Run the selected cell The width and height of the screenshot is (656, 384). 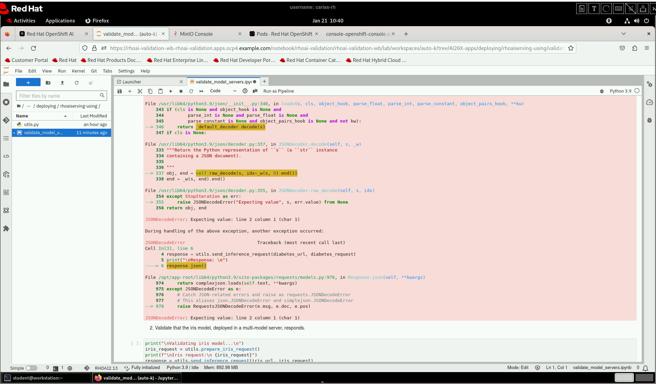(x=171, y=91)
